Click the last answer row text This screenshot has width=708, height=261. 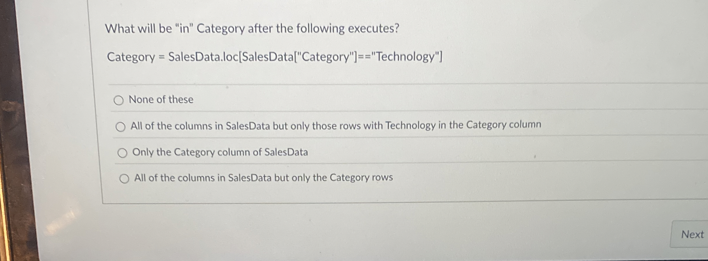[262, 178]
